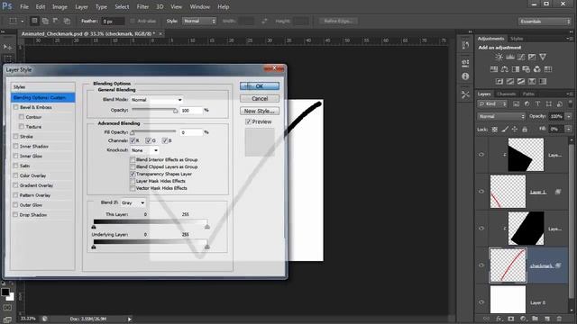Image resolution: width=577 pixels, height=324 pixels.
Task: Click Lock transparent pixels icon
Action: pyautogui.click(x=495, y=130)
